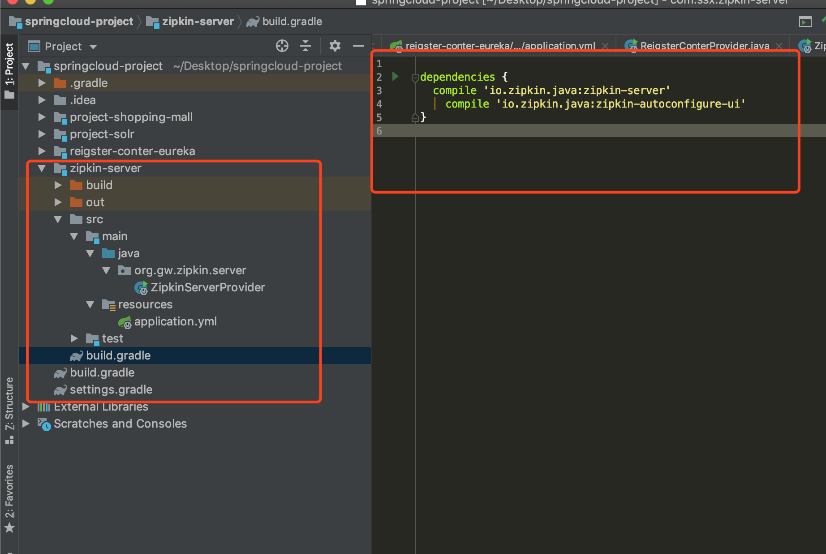This screenshot has height=554, width=826.
Task: Click the collapse all icon in Project panel
Action: pos(305,46)
